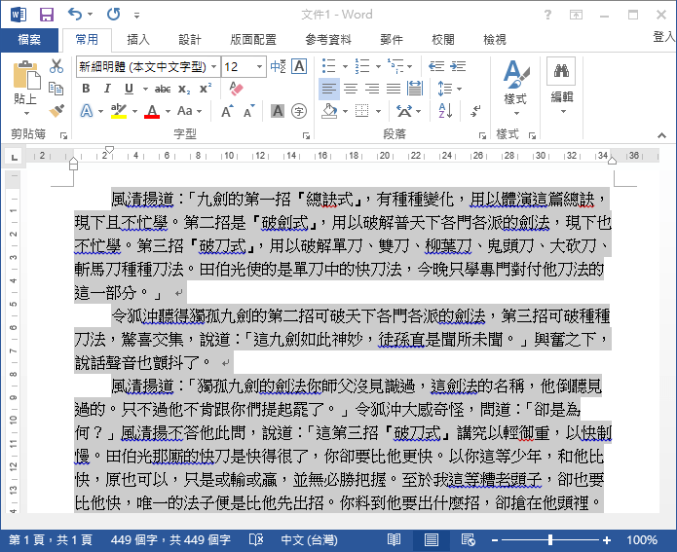The image size is (677, 552).
Task: Toggle Italic formatting
Action: 107,89
